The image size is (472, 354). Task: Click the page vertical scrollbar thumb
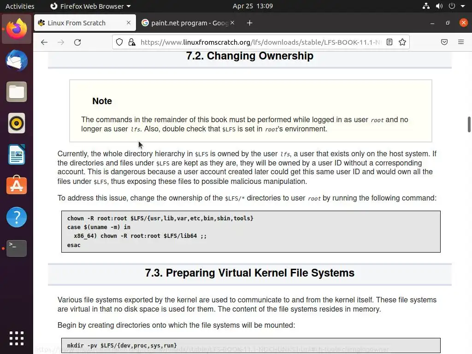[469, 124]
